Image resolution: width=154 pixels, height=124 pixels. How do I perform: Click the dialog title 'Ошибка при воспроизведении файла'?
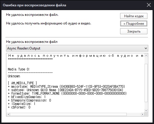34,5
